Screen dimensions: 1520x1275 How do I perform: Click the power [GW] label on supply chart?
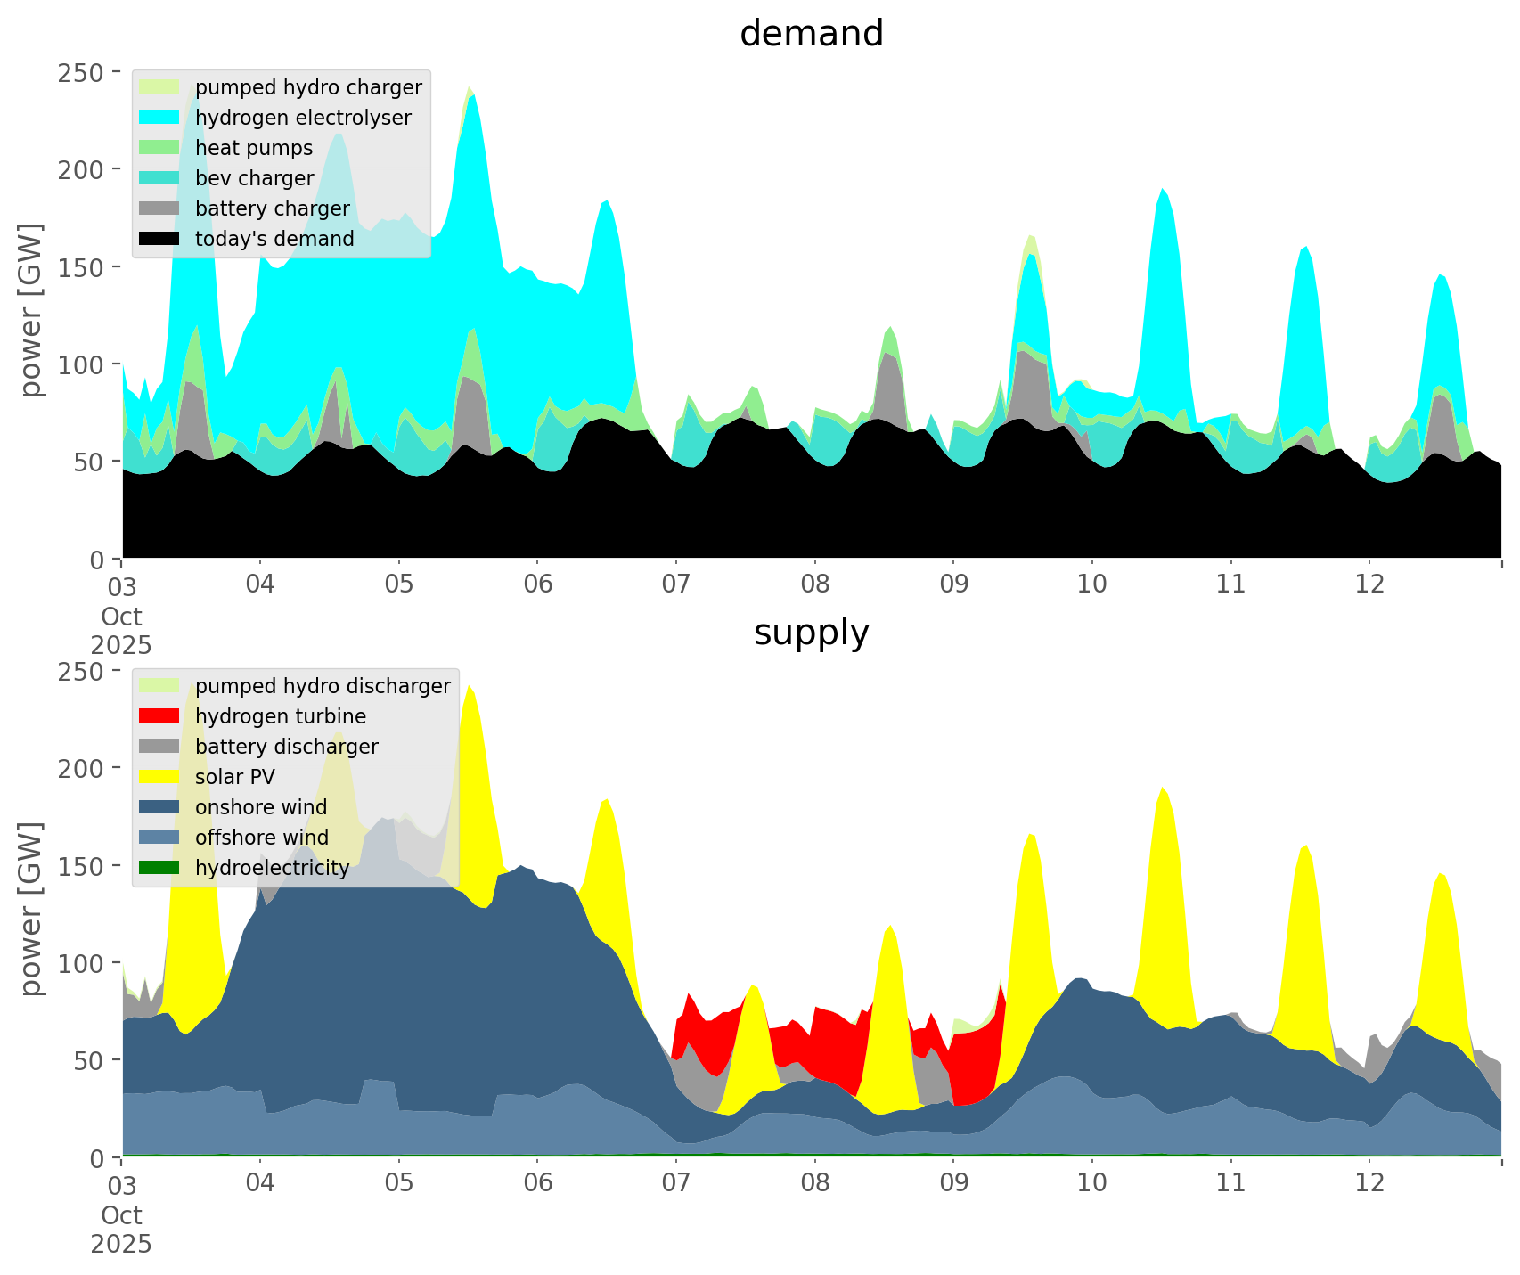click(32, 909)
